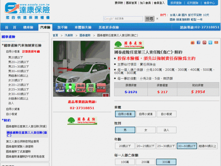The height and width of the screenshot is (166, 221).
Task: Click breadcrumb 國泰產險 link
Action: (x=85, y=35)
